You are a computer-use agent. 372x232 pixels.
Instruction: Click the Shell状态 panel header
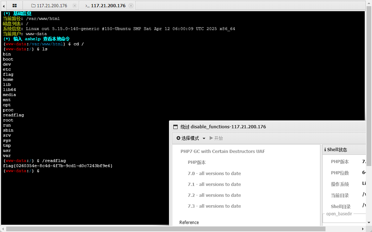[344, 150]
